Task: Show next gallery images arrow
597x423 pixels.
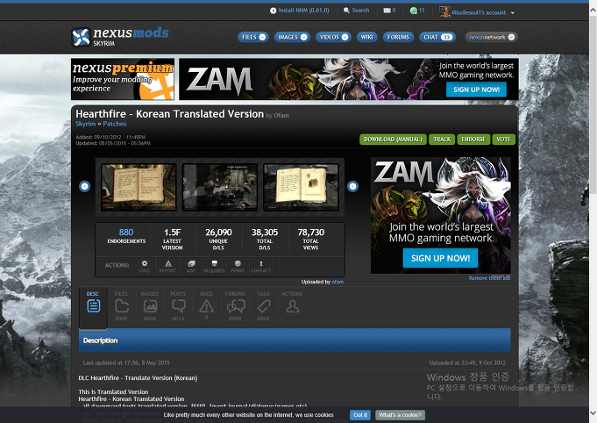Action: click(353, 186)
